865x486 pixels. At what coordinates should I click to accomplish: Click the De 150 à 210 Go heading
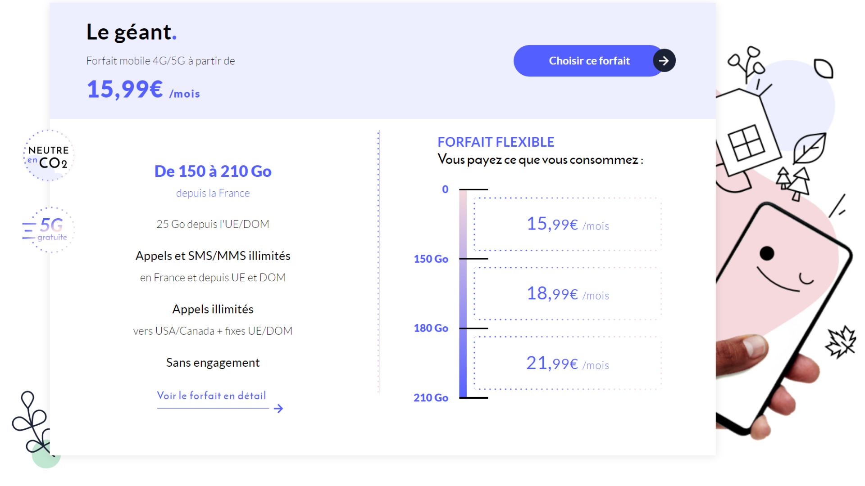click(x=213, y=171)
